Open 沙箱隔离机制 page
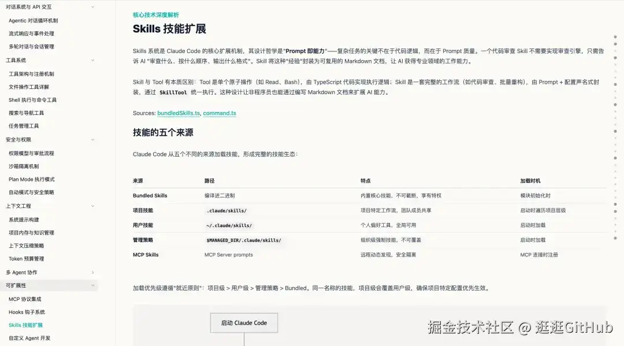Viewport: 624px width, 346px height. coord(24,166)
